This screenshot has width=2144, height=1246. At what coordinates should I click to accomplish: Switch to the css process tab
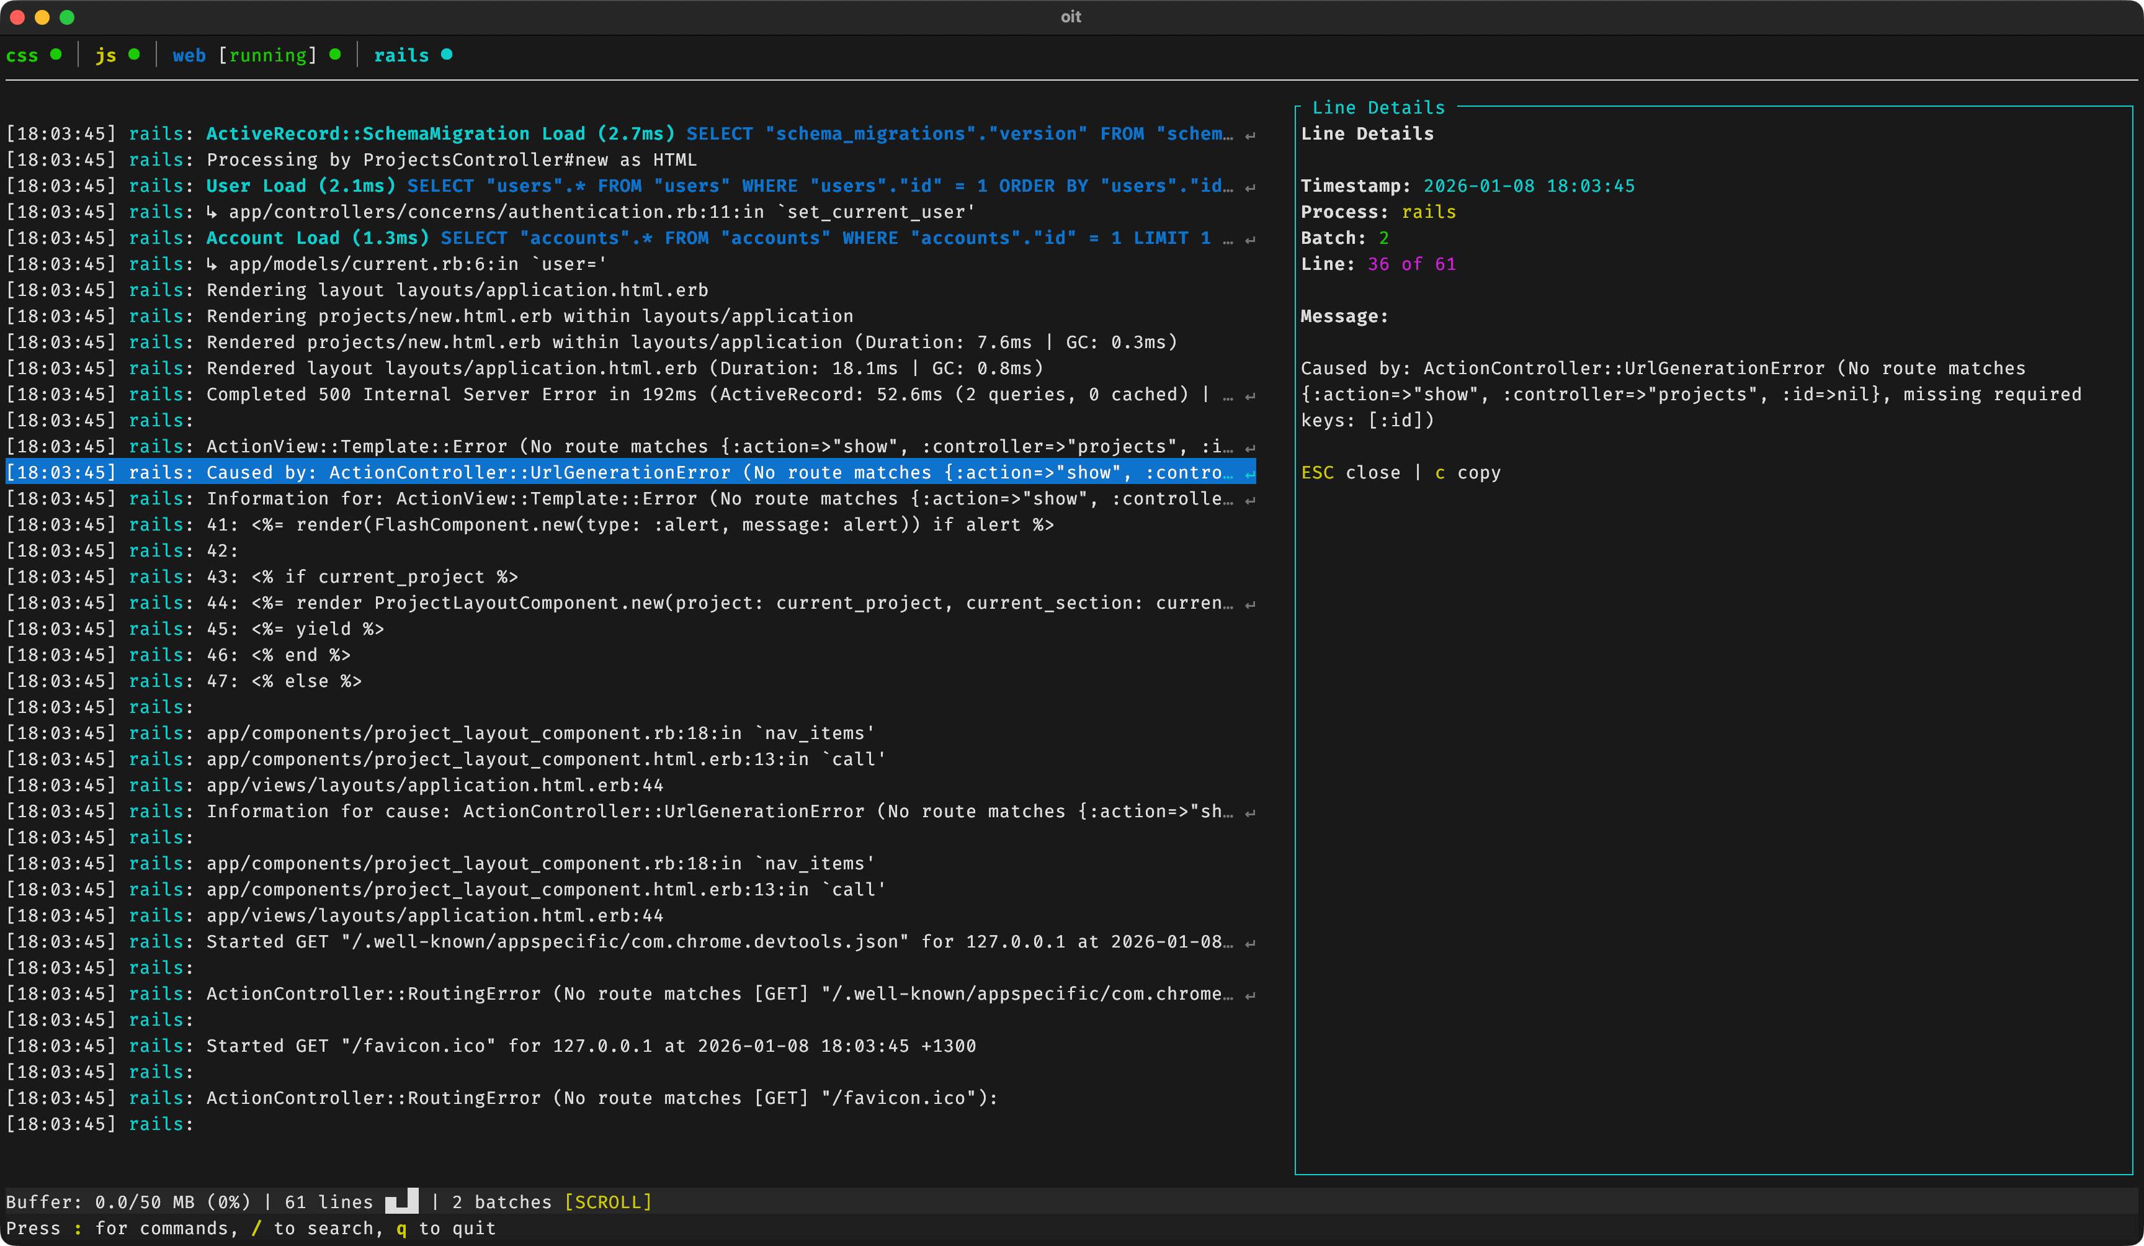click(22, 55)
